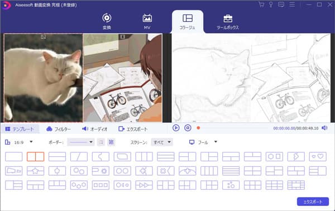The width and height of the screenshot is (335, 211).
Task: Select the pill and gear shape template
Action: point(100,171)
